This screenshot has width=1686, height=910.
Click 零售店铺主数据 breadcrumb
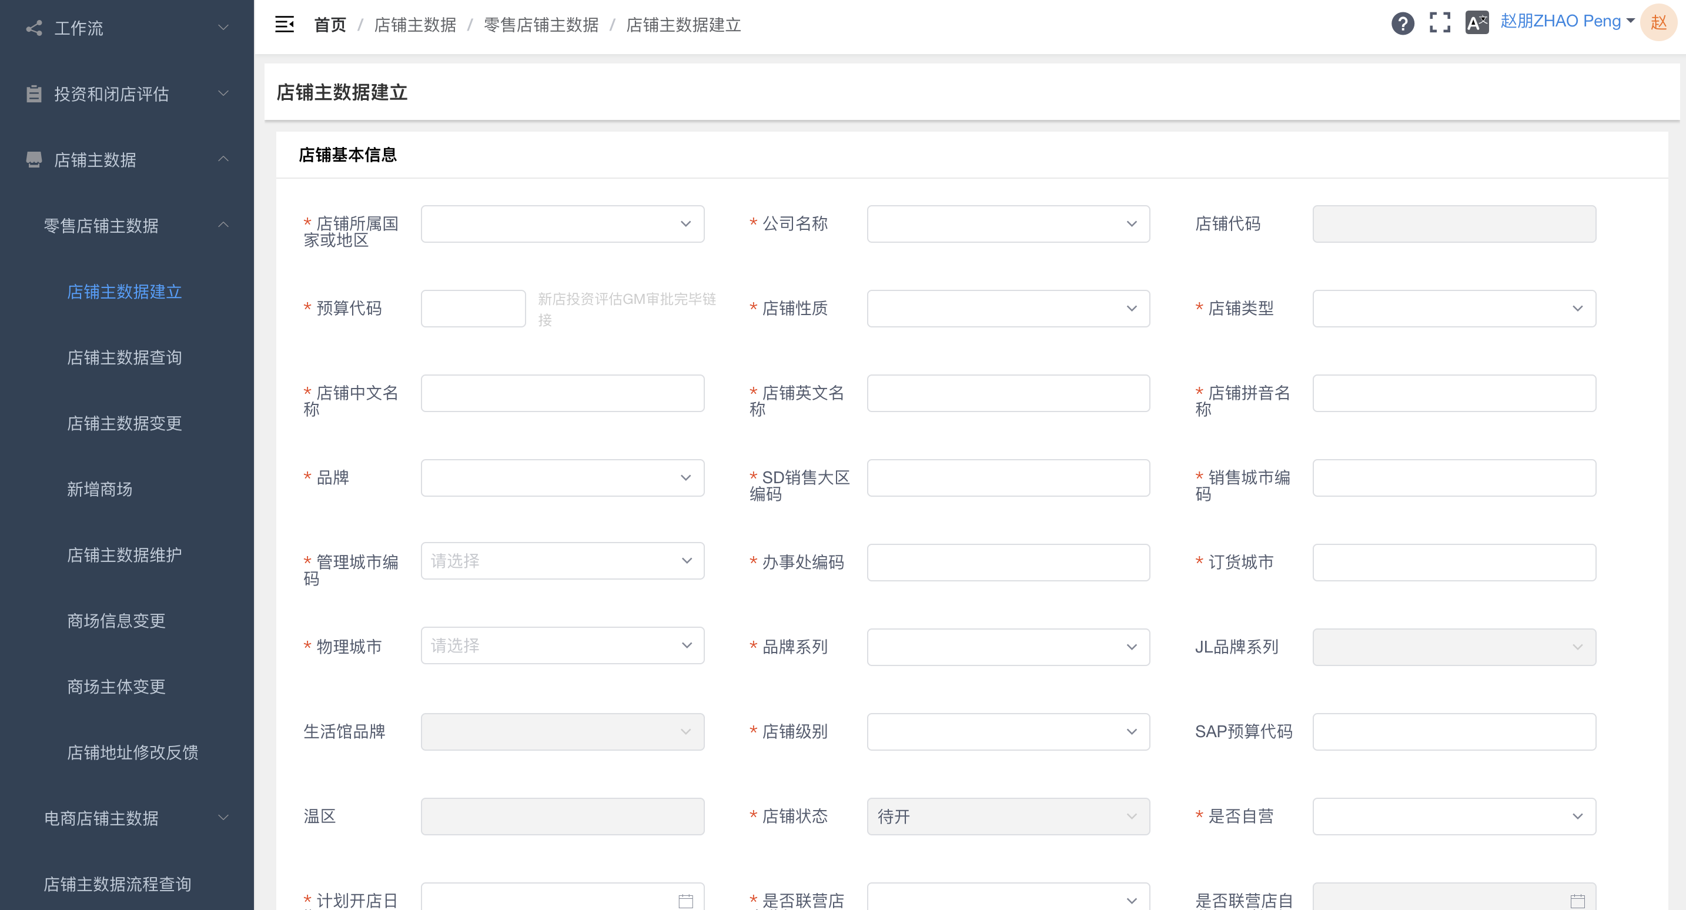point(541,24)
